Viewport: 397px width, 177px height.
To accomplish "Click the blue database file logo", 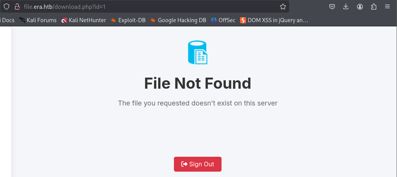I will click(x=197, y=52).
